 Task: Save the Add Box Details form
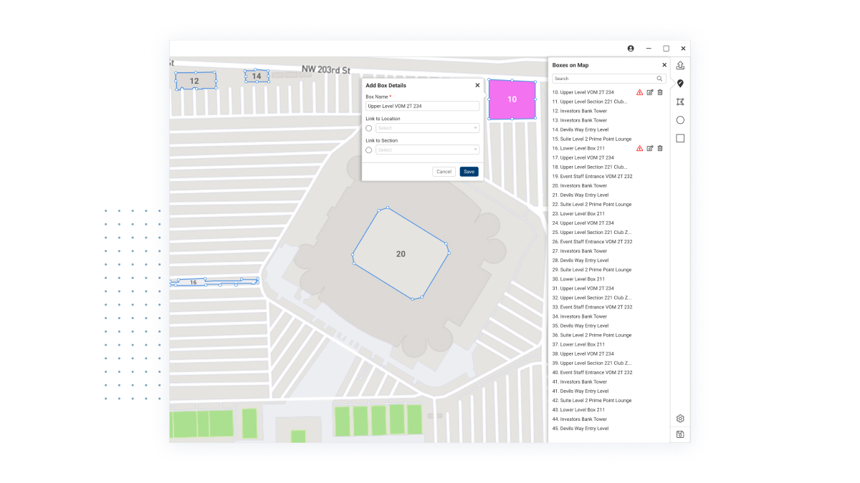[x=469, y=171]
